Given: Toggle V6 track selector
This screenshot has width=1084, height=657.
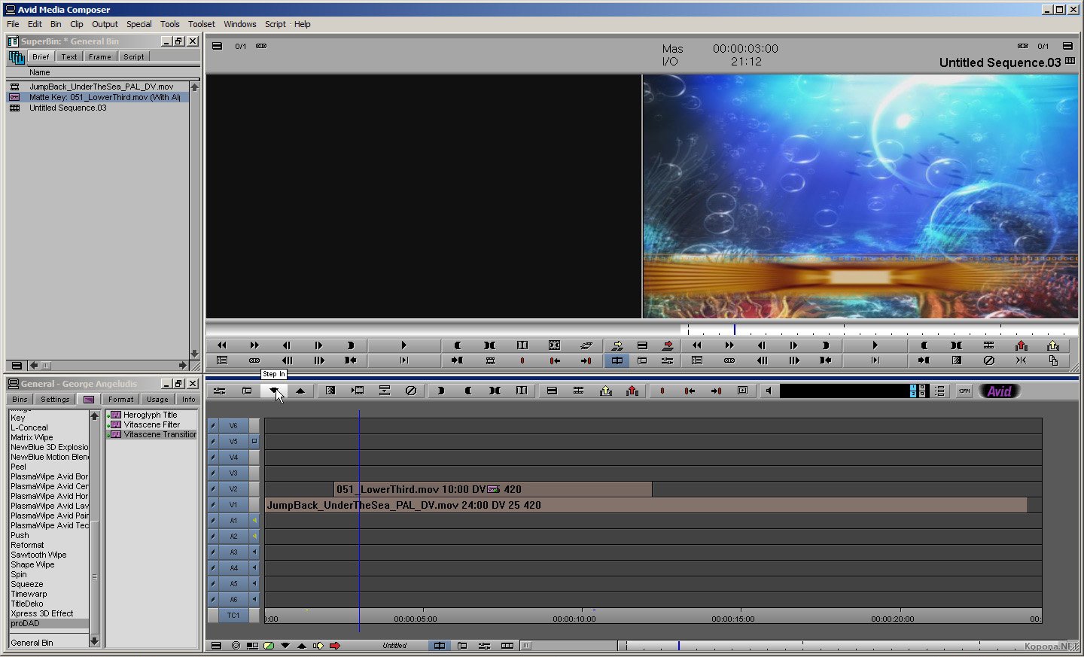Looking at the screenshot, I should (x=233, y=426).
